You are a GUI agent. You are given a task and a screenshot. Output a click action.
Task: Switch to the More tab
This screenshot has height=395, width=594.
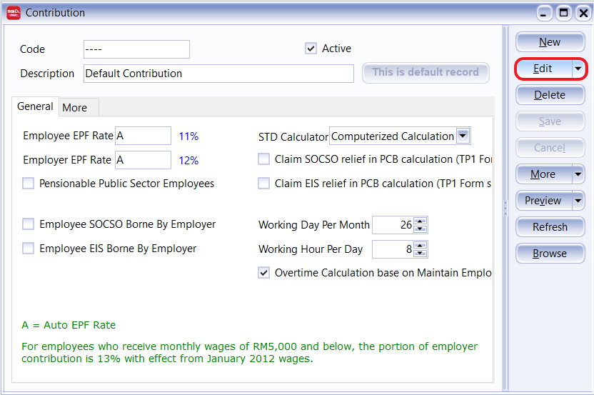click(75, 108)
